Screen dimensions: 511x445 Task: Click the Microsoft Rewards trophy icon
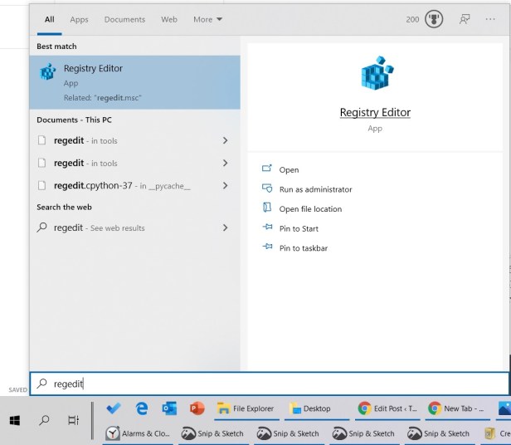434,19
